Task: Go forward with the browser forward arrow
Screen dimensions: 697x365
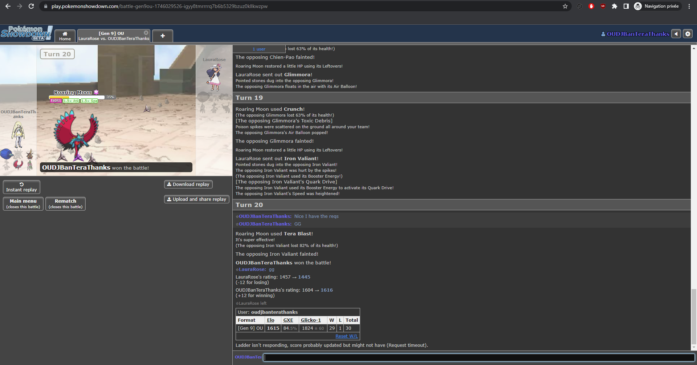Action: 20,6
